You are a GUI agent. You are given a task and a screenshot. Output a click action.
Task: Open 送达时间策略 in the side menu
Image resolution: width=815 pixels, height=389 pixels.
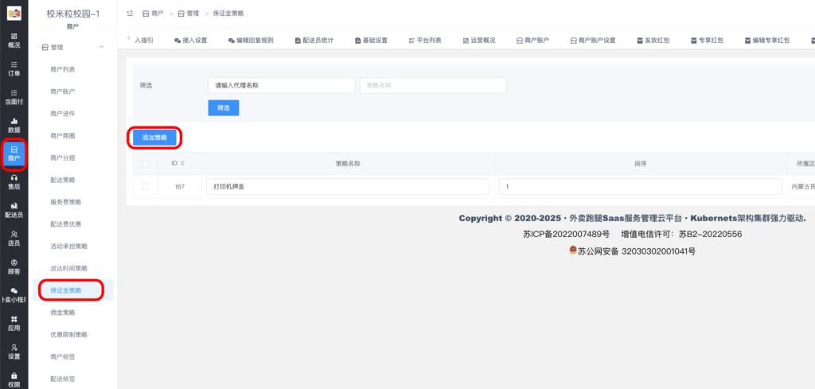pos(68,269)
